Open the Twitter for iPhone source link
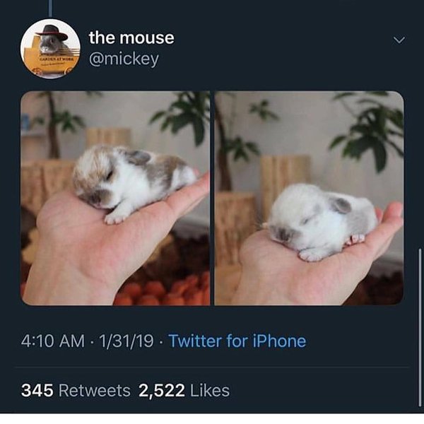Image resolution: width=424 pixels, height=424 pixels. pyautogui.click(x=237, y=341)
